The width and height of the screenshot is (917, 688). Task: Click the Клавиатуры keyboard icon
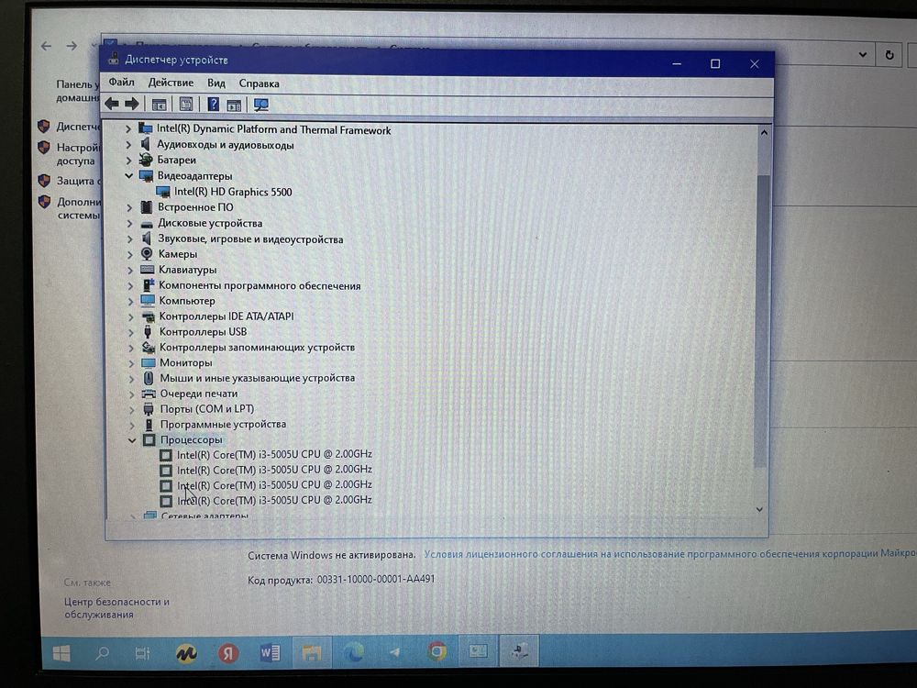(148, 270)
